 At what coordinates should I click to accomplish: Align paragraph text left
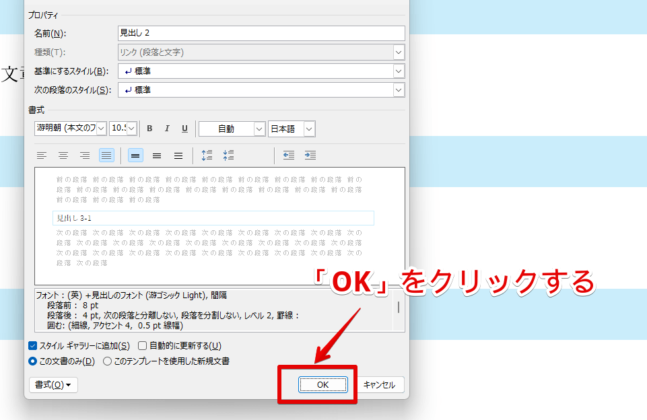click(42, 155)
